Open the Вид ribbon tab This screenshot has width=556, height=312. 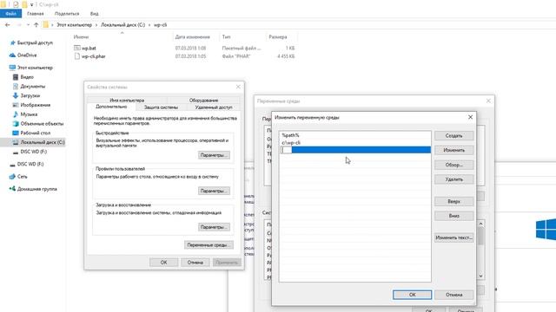coord(95,14)
